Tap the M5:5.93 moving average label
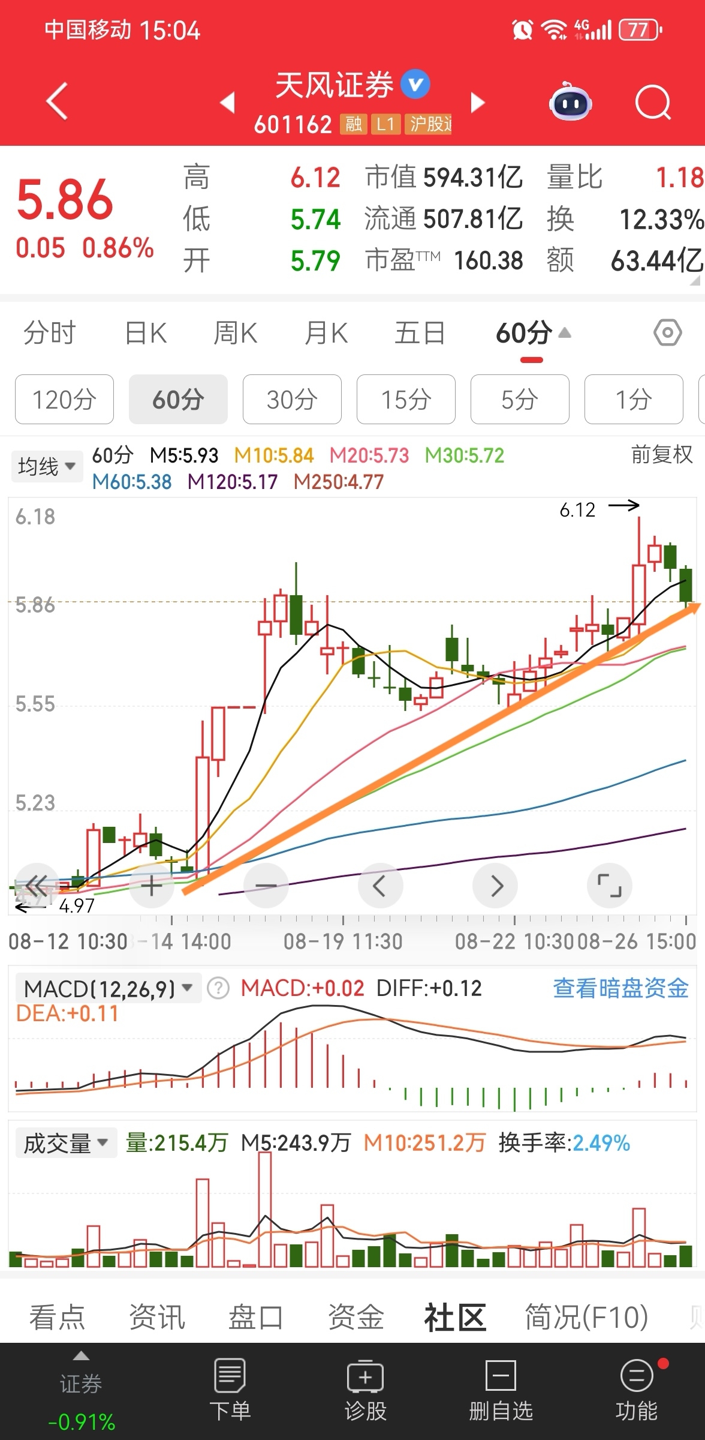 pos(184,455)
